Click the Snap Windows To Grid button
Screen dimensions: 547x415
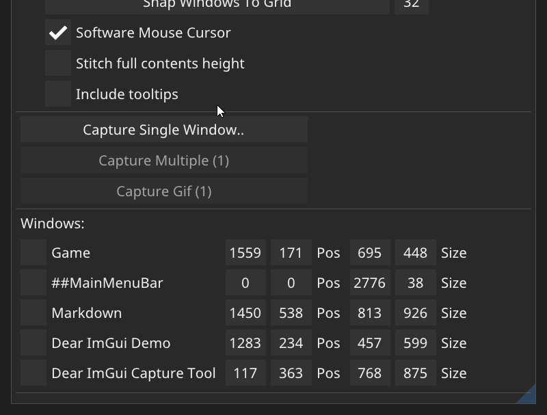(x=217, y=5)
